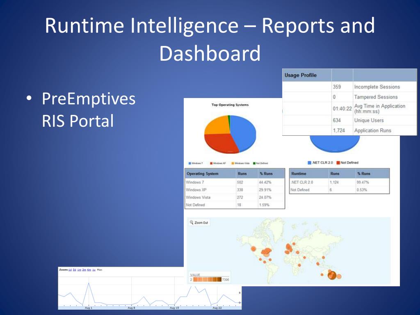Click the Aug 1 peak on line chart

click(x=89, y=283)
